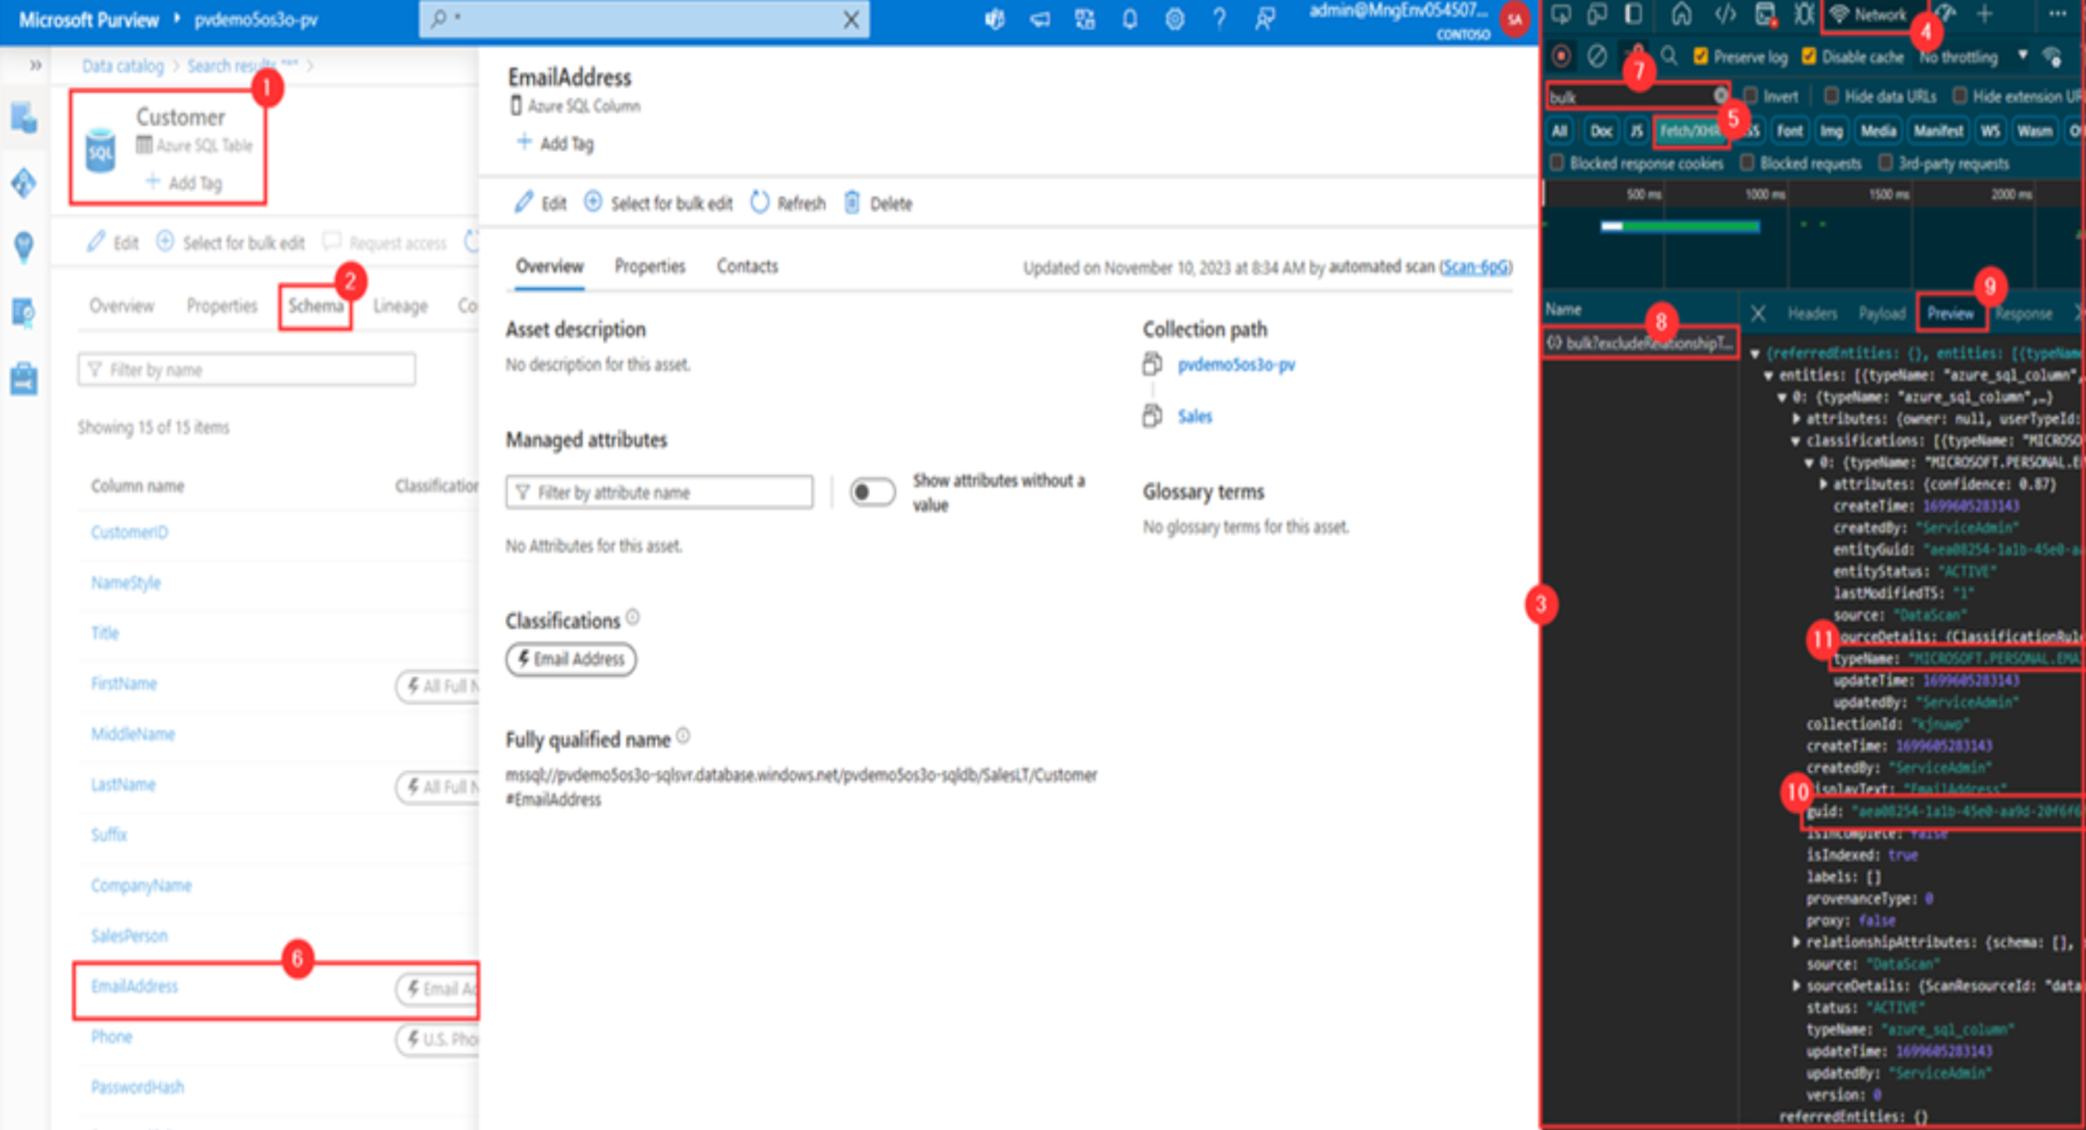Expand the relationshipAttributes node
The image size is (2086, 1130).
[1795, 942]
